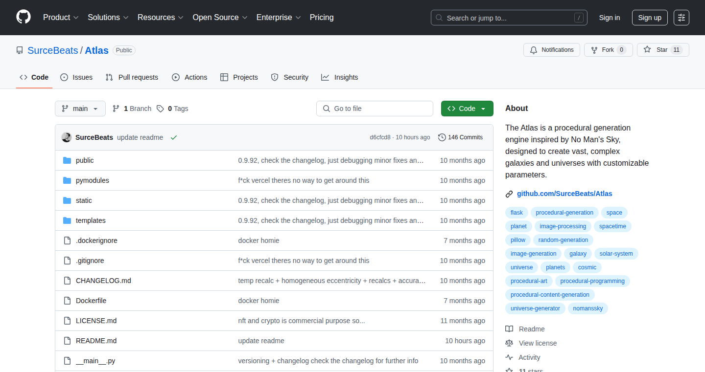Click the pymodules folder icon
This screenshot has height=372, width=705.
[67, 180]
